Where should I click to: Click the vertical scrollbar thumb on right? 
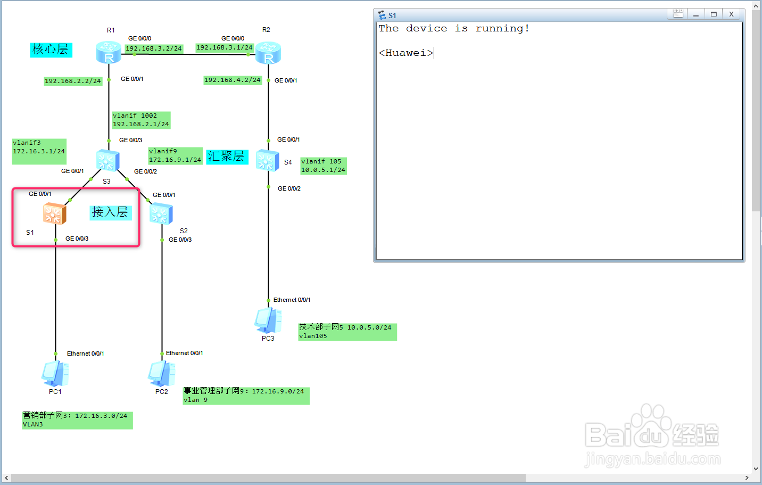click(x=756, y=110)
